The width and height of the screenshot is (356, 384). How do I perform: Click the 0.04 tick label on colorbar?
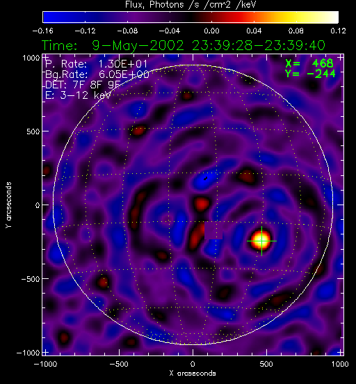254,31
